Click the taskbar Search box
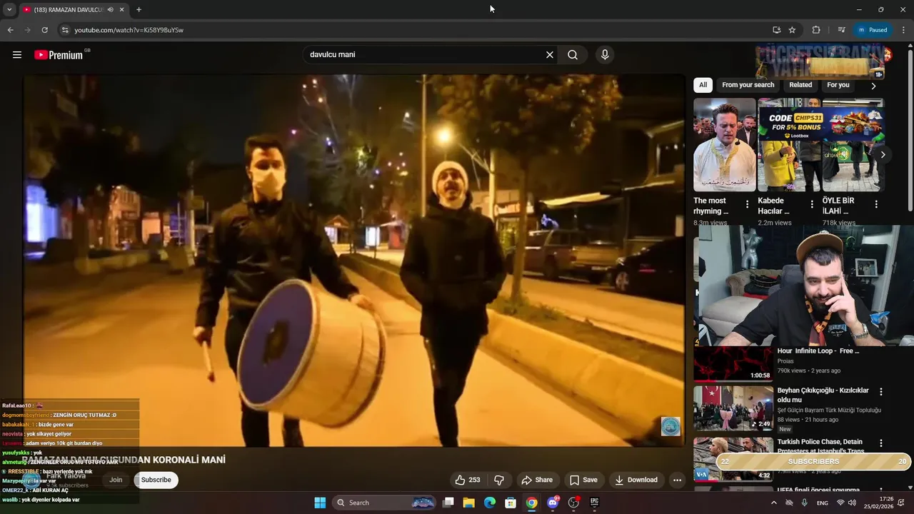This screenshot has height=514, width=914. click(386, 503)
